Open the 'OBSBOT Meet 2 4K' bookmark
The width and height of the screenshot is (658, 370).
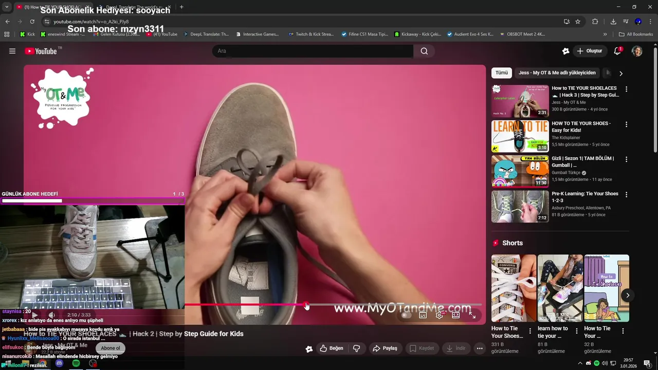522,34
